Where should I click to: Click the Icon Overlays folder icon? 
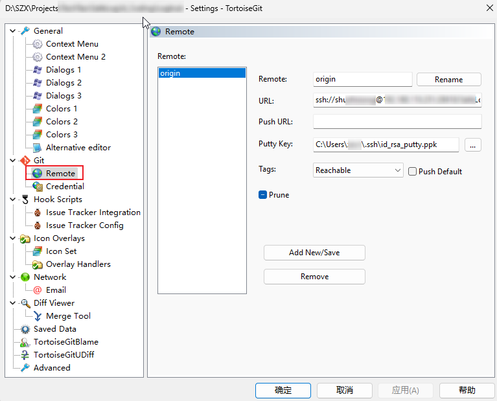coord(25,238)
